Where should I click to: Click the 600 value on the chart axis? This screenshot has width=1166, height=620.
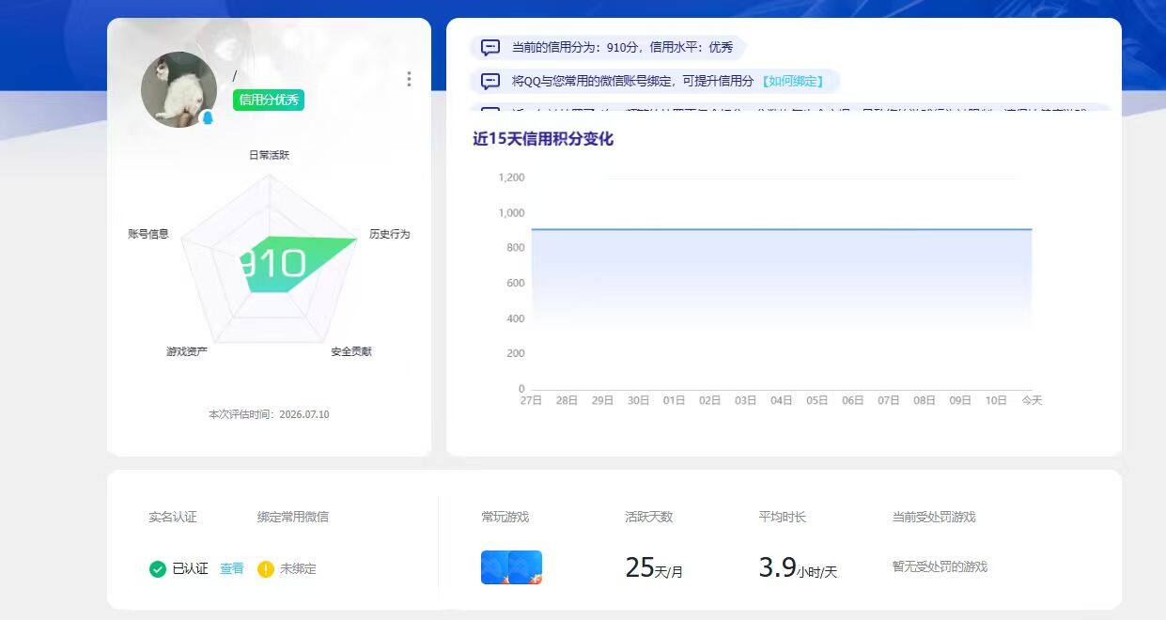(516, 284)
